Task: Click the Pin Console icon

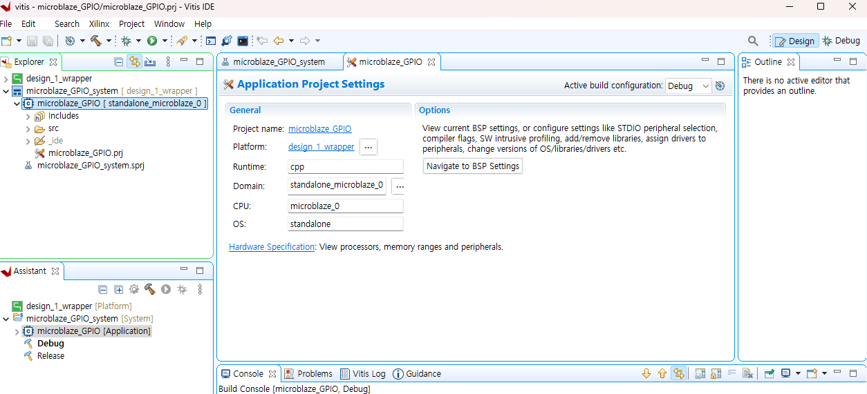Action: [x=769, y=373]
